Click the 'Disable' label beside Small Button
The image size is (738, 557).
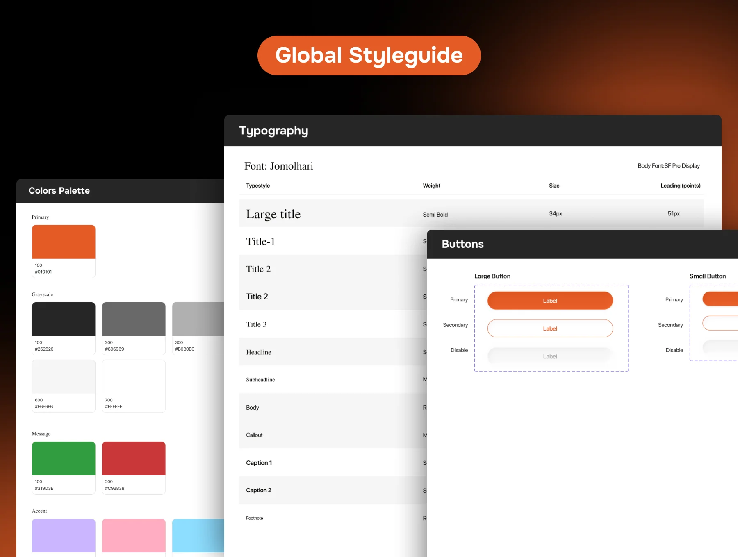674,350
